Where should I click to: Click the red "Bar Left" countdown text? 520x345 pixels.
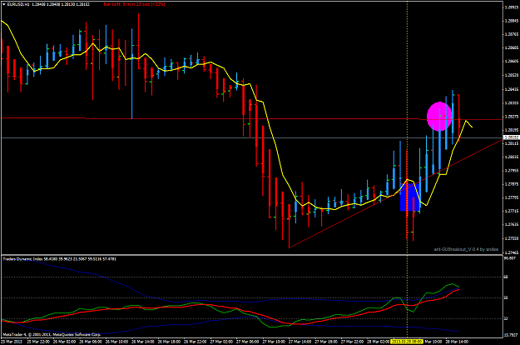134,4
